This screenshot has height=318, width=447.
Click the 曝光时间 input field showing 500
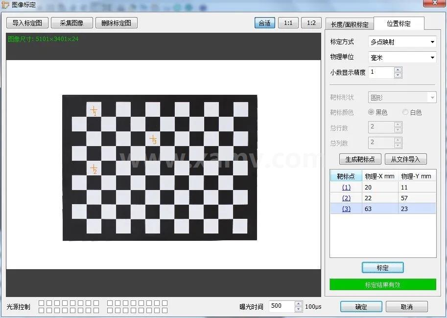(282, 306)
